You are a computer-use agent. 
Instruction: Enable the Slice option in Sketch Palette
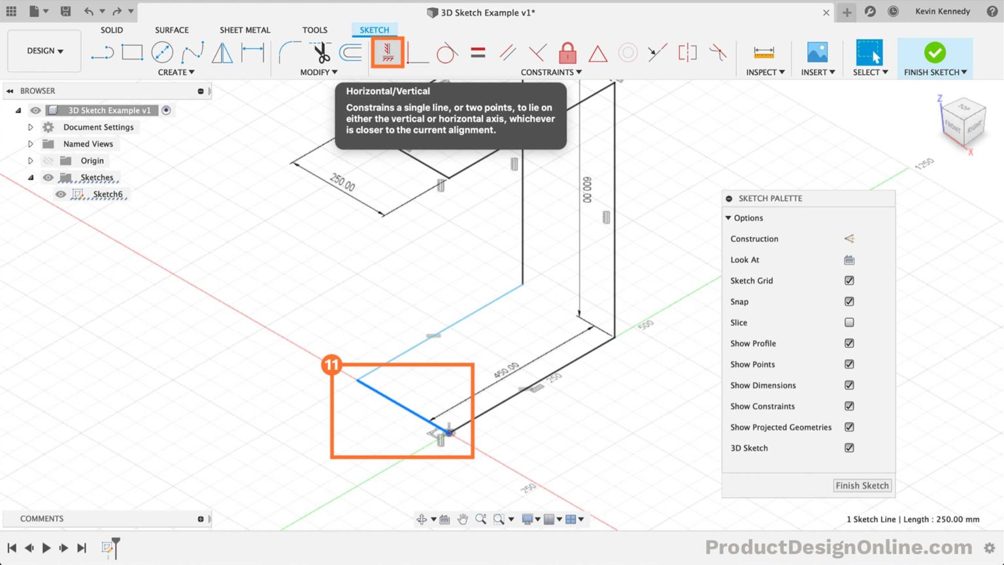848,322
